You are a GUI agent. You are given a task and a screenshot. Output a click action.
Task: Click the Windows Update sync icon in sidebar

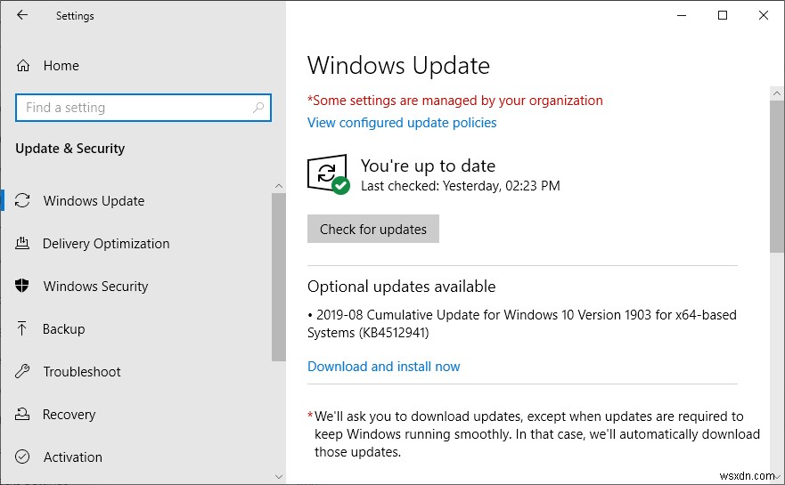pyautogui.click(x=23, y=200)
